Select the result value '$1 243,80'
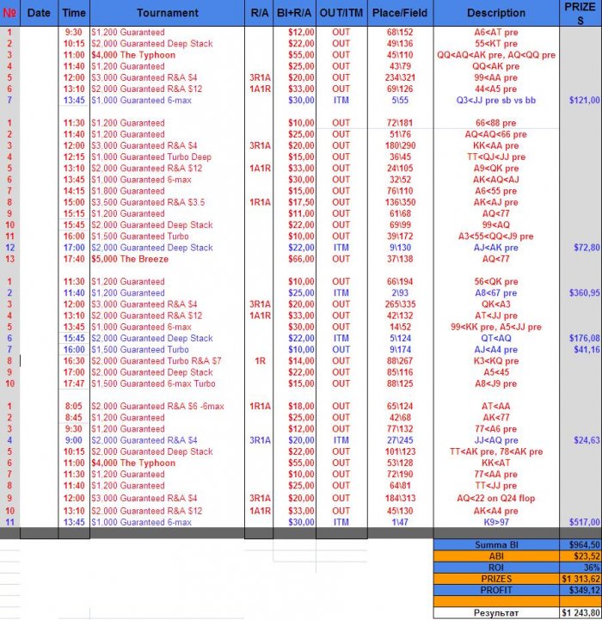The image size is (602, 620). [x=581, y=613]
